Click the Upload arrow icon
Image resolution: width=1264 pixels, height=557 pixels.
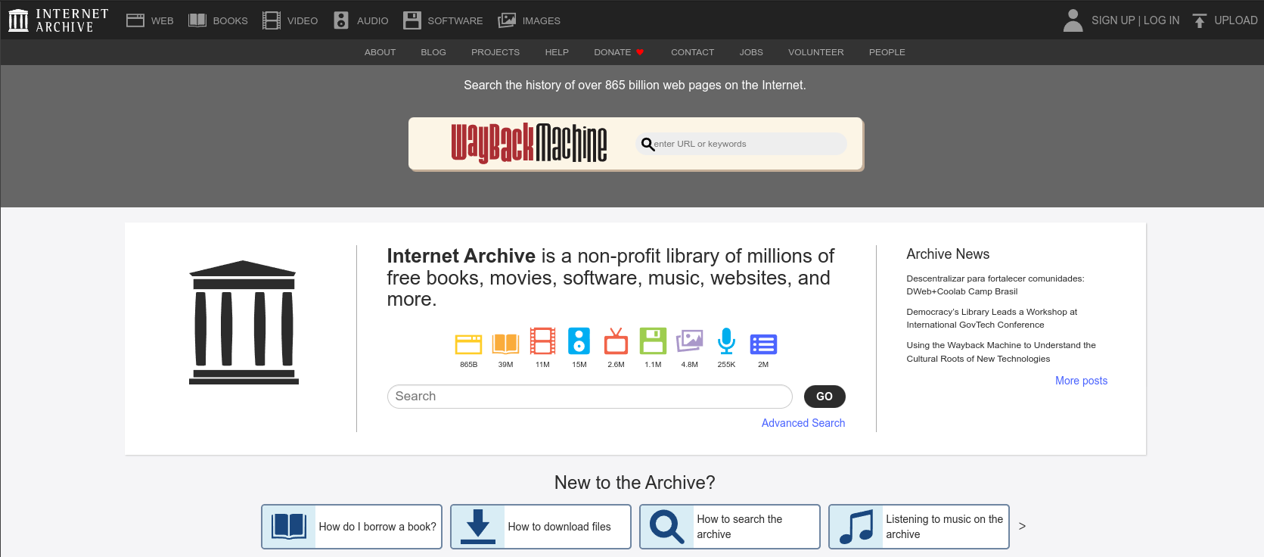point(1200,20)
